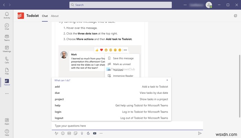Focus the Search box in title bar
The height and width of the screenshot is (138, 241).
[x=120, y=5]
